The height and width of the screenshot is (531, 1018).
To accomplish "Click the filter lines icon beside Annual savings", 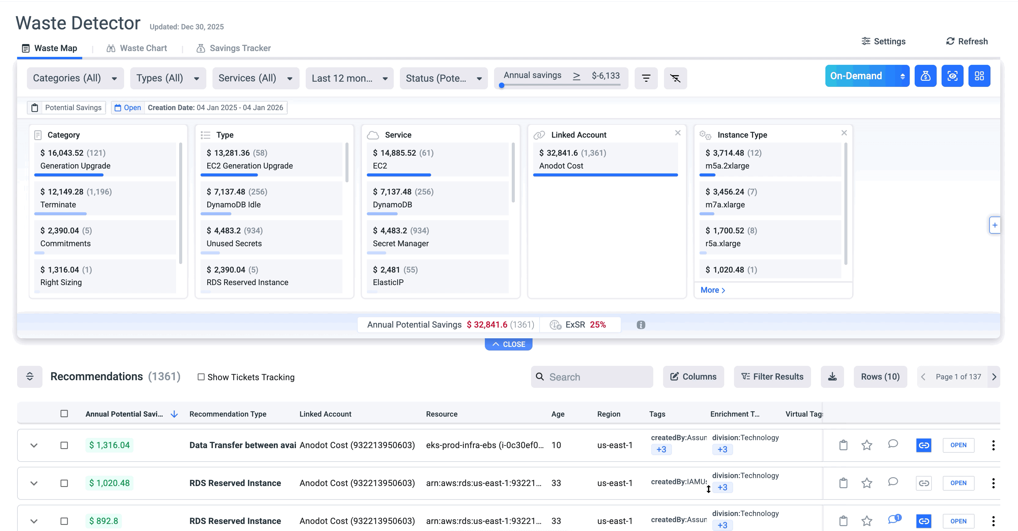I will tap(646, 78).
